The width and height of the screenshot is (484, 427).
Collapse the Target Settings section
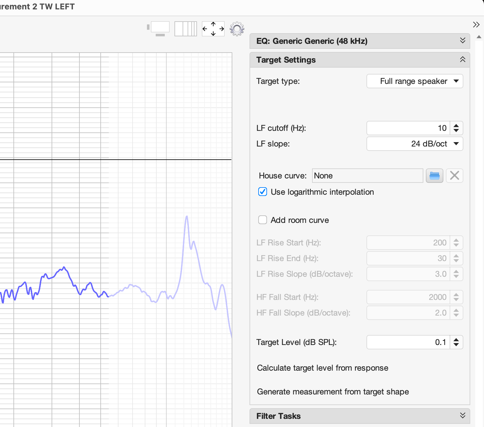(x=462, y=59)
